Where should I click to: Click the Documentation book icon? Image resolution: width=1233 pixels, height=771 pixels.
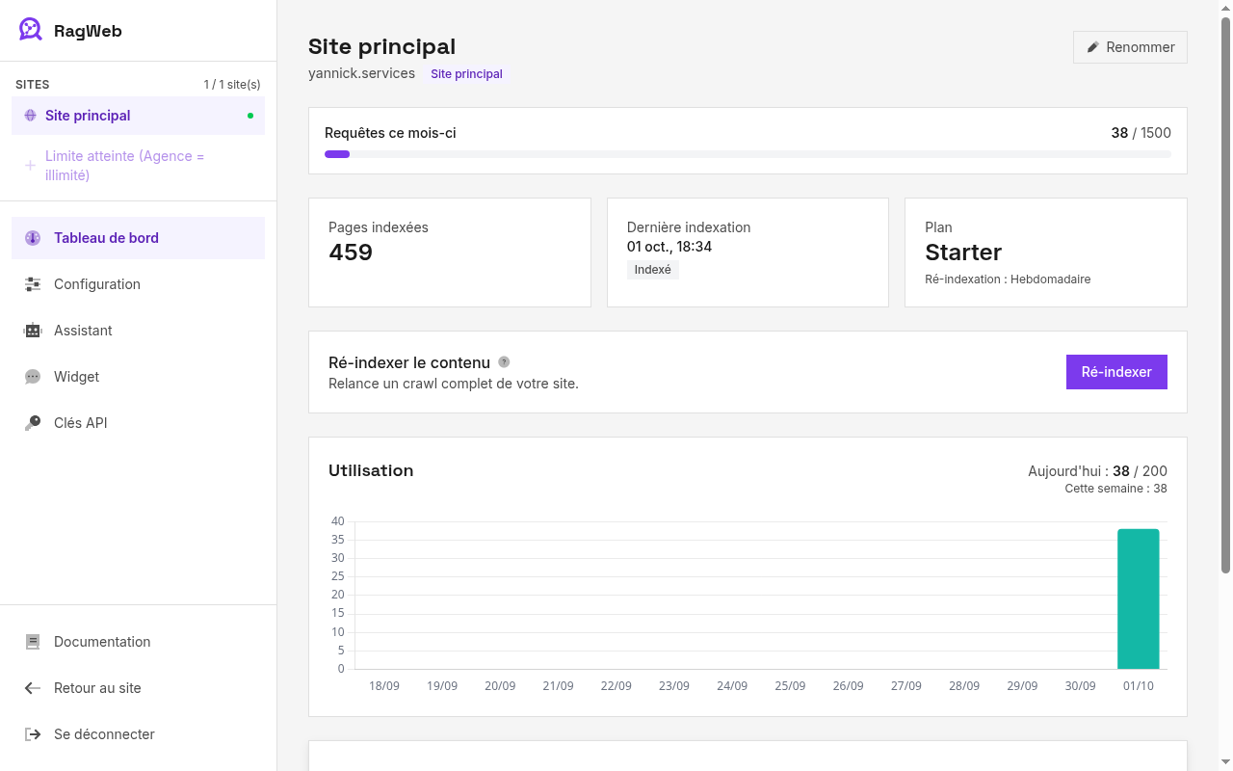33,642
